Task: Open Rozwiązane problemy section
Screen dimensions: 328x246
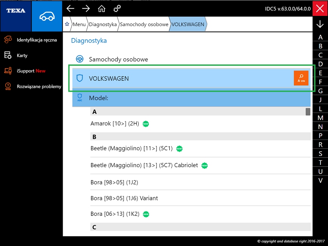Action: (39, 86)
